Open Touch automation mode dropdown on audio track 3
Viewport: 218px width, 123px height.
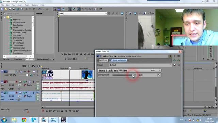(34, 96)
